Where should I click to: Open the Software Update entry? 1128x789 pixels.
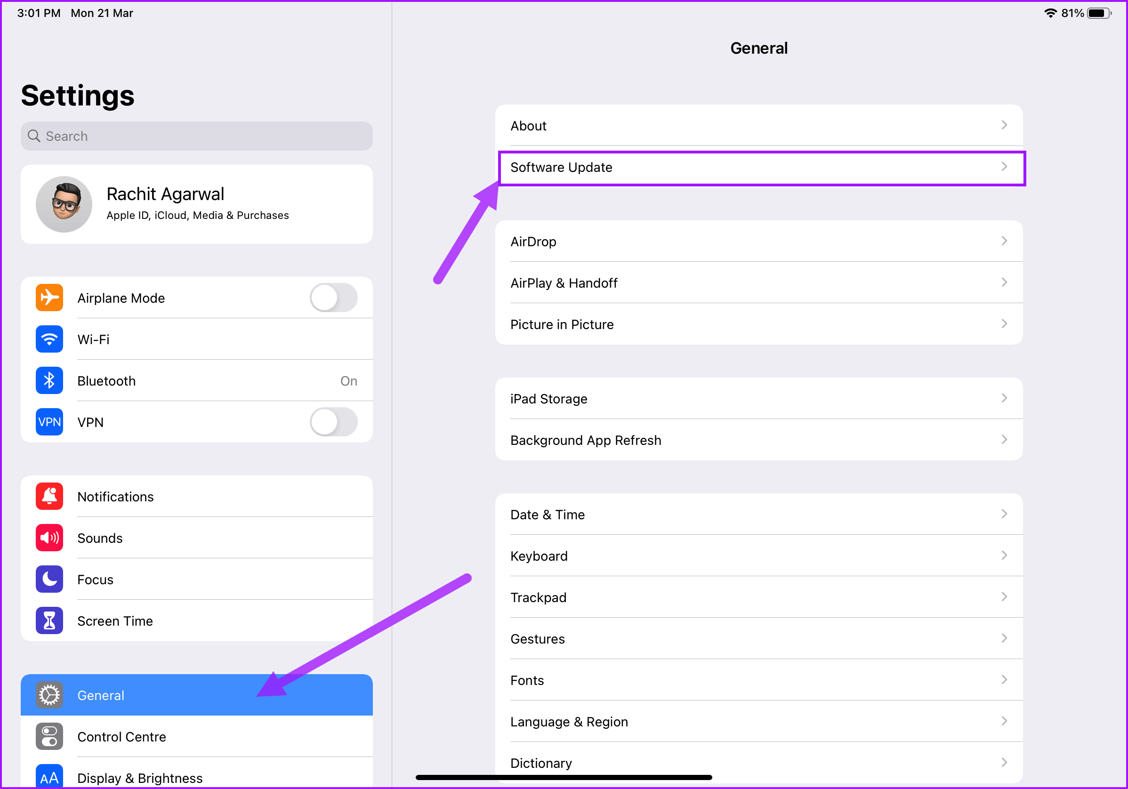(762, 168)
